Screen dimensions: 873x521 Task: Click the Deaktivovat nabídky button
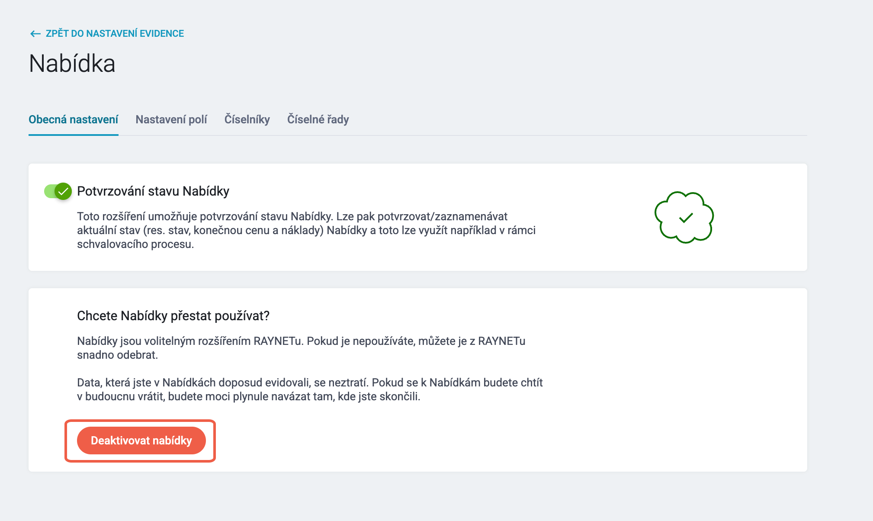pyautogui.click(x=141, y=441)
